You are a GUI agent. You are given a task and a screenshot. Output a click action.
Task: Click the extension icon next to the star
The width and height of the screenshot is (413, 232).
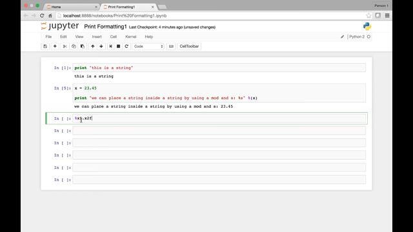(378, 15)
